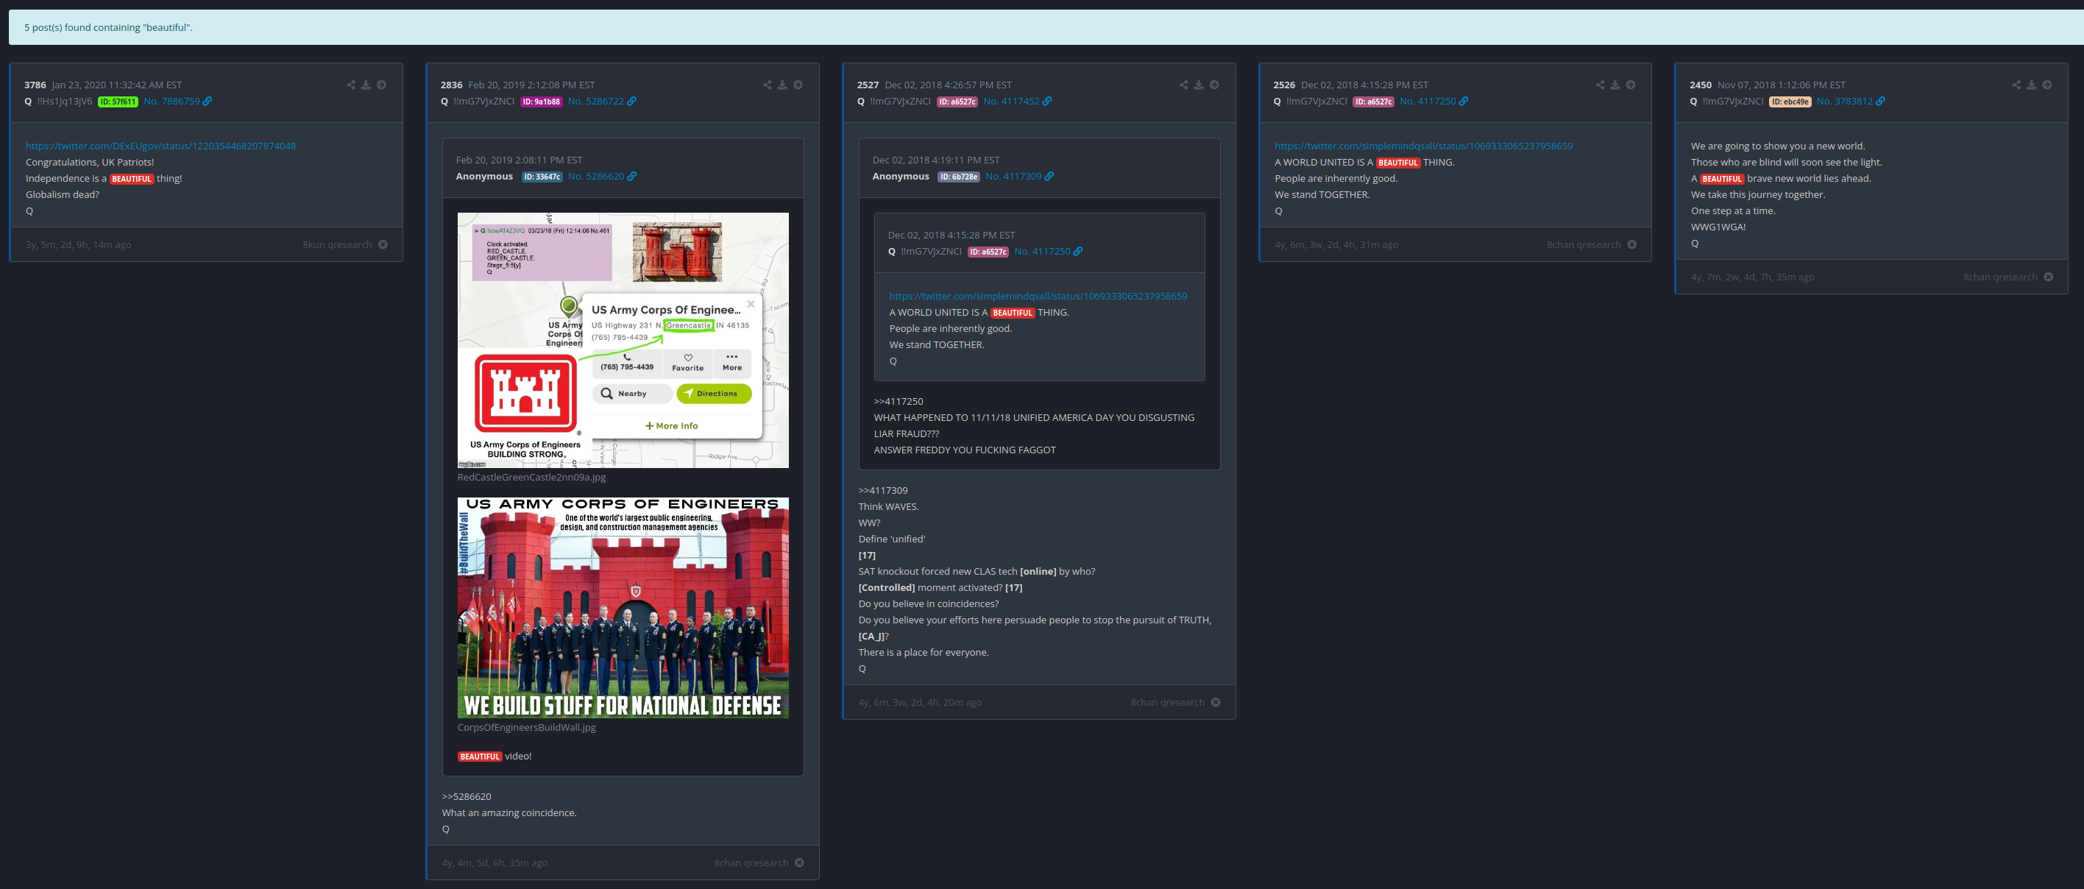Open post 2527 via circled arrow icon
The height and width of the screenshot is (889, 2084).
pos(1214,85)
